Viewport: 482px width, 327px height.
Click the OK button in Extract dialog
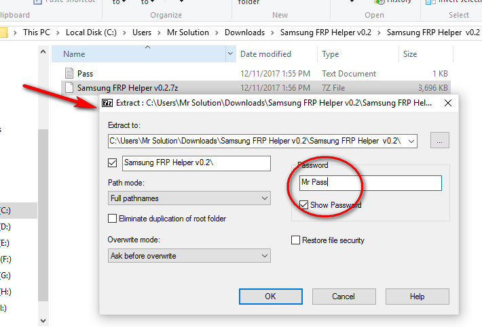click(270, 297)
